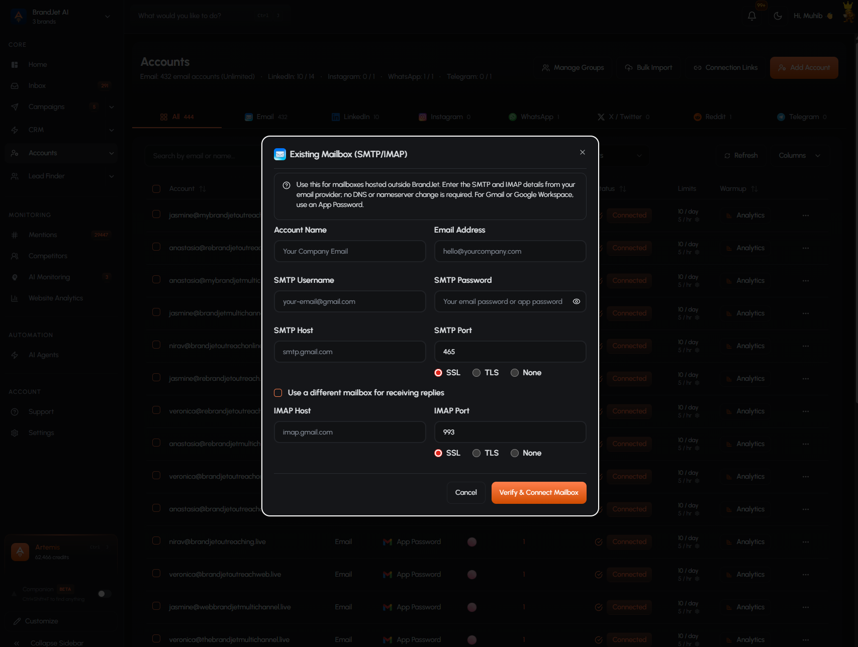Click the IMAP Host field
Image resolution: width=858 pixels, height=647 pixels.
point(350,432)
